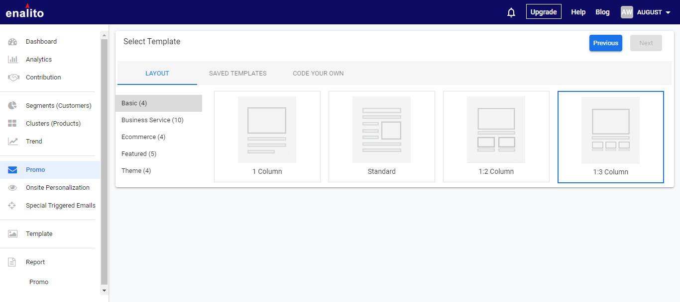680x302 pixels.
Task: Click the Trend line chart icon
Action: coord(13,142)
